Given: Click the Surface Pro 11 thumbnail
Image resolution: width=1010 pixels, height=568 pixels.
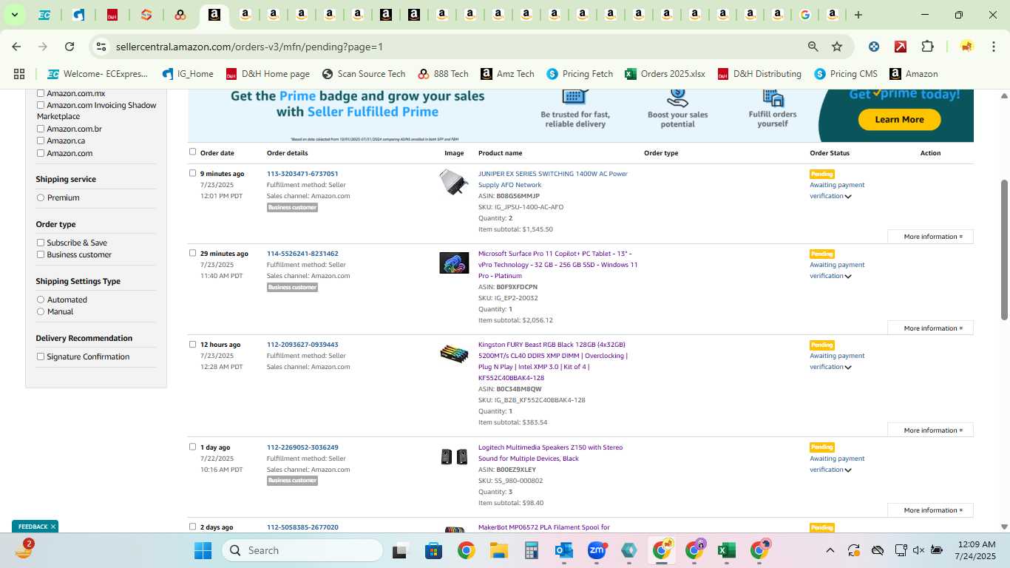Looking at the screenshot, I should [454, 263].
